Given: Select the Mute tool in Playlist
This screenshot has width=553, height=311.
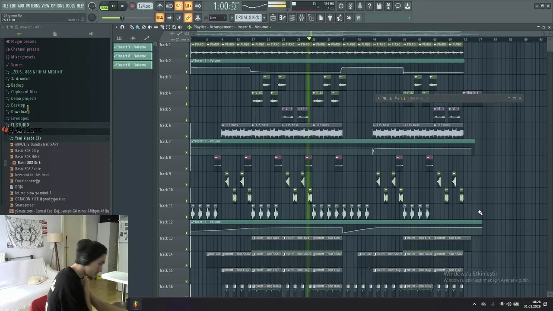Looking at the screenshot, I should pyautogui.click(x=150, y=27).
